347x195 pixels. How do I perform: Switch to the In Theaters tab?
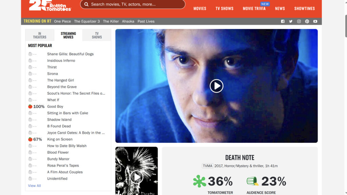40,35
